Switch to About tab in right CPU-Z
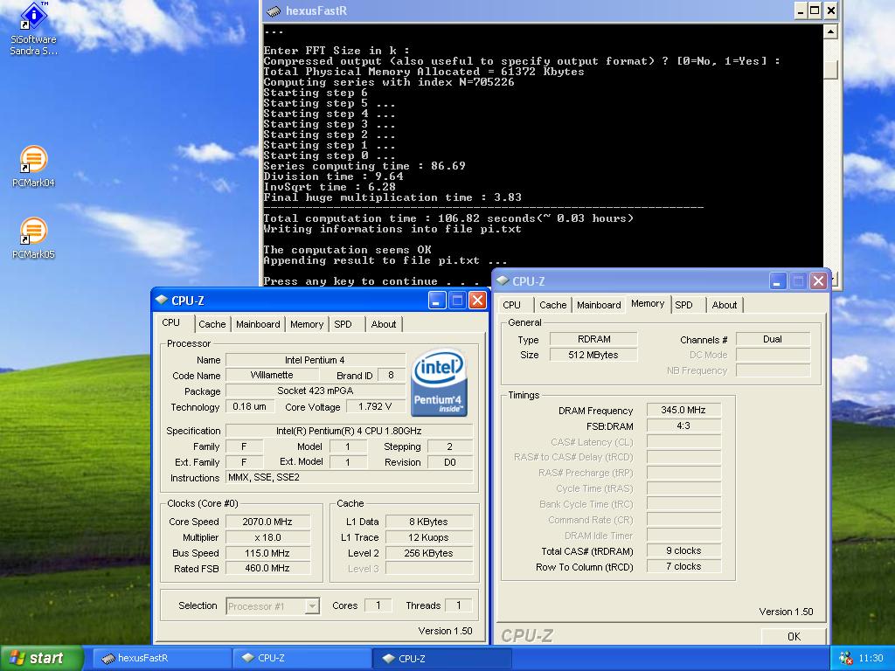Viewport: 895px width, 671px height. click(725, 305)
